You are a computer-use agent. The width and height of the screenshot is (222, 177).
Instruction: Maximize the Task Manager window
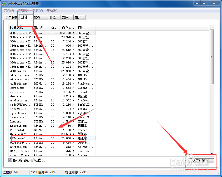tap(204, 3)
